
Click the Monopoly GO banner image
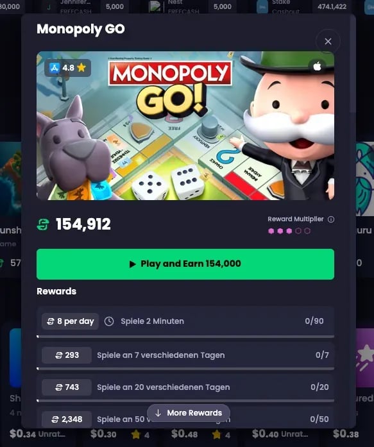pyautogui.click(x=185, y=126)
